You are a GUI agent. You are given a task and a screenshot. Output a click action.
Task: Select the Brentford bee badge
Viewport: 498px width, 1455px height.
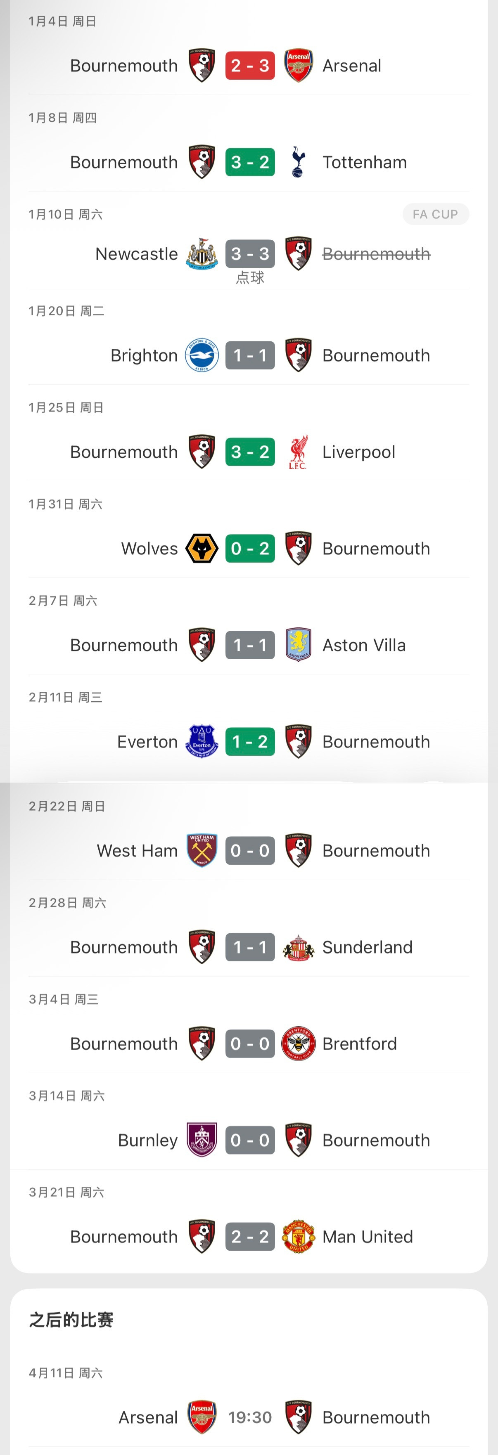point(298,1044)
